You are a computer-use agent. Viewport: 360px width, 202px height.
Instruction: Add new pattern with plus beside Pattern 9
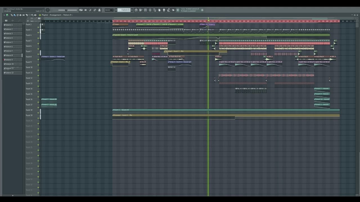coord(132,10)
